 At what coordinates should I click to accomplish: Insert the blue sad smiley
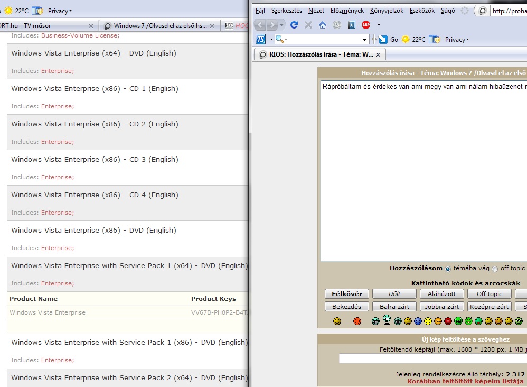pyautogui.click(x=418, y=321)
